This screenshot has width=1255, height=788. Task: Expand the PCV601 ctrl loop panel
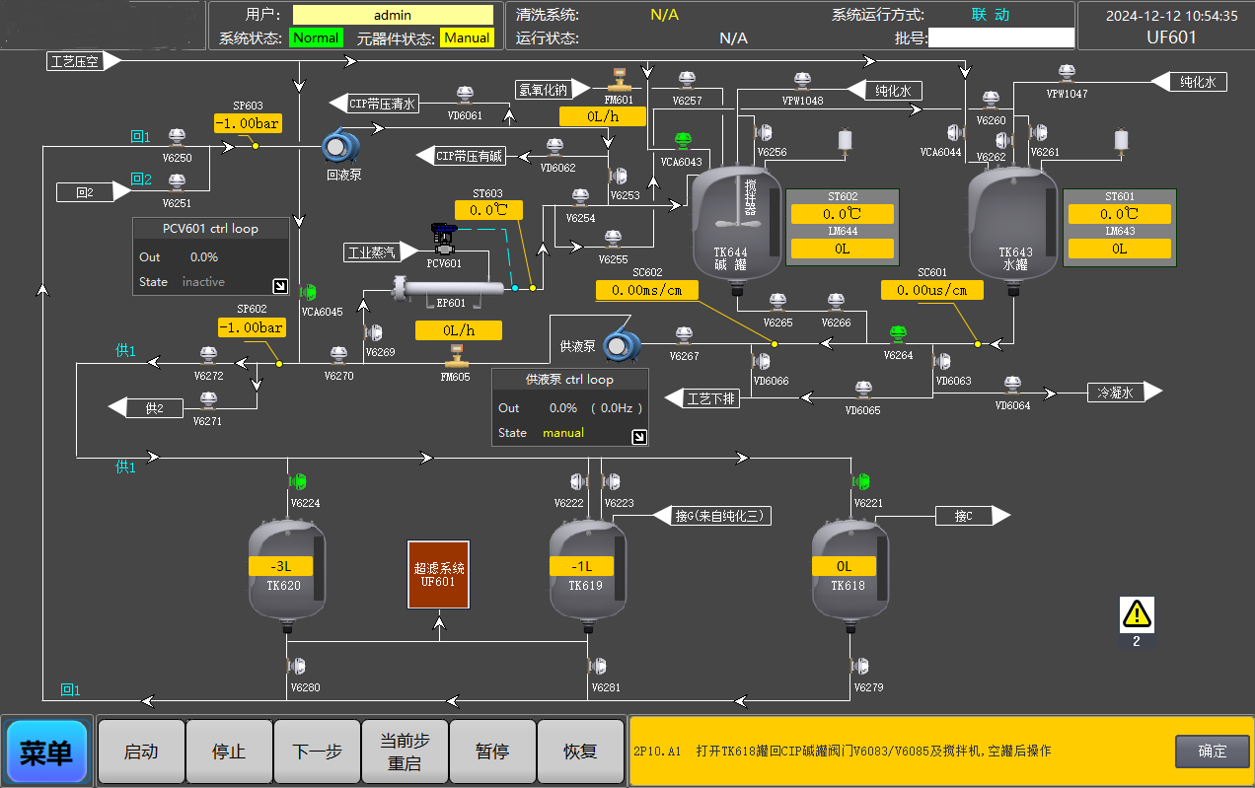tap(280, 286)
